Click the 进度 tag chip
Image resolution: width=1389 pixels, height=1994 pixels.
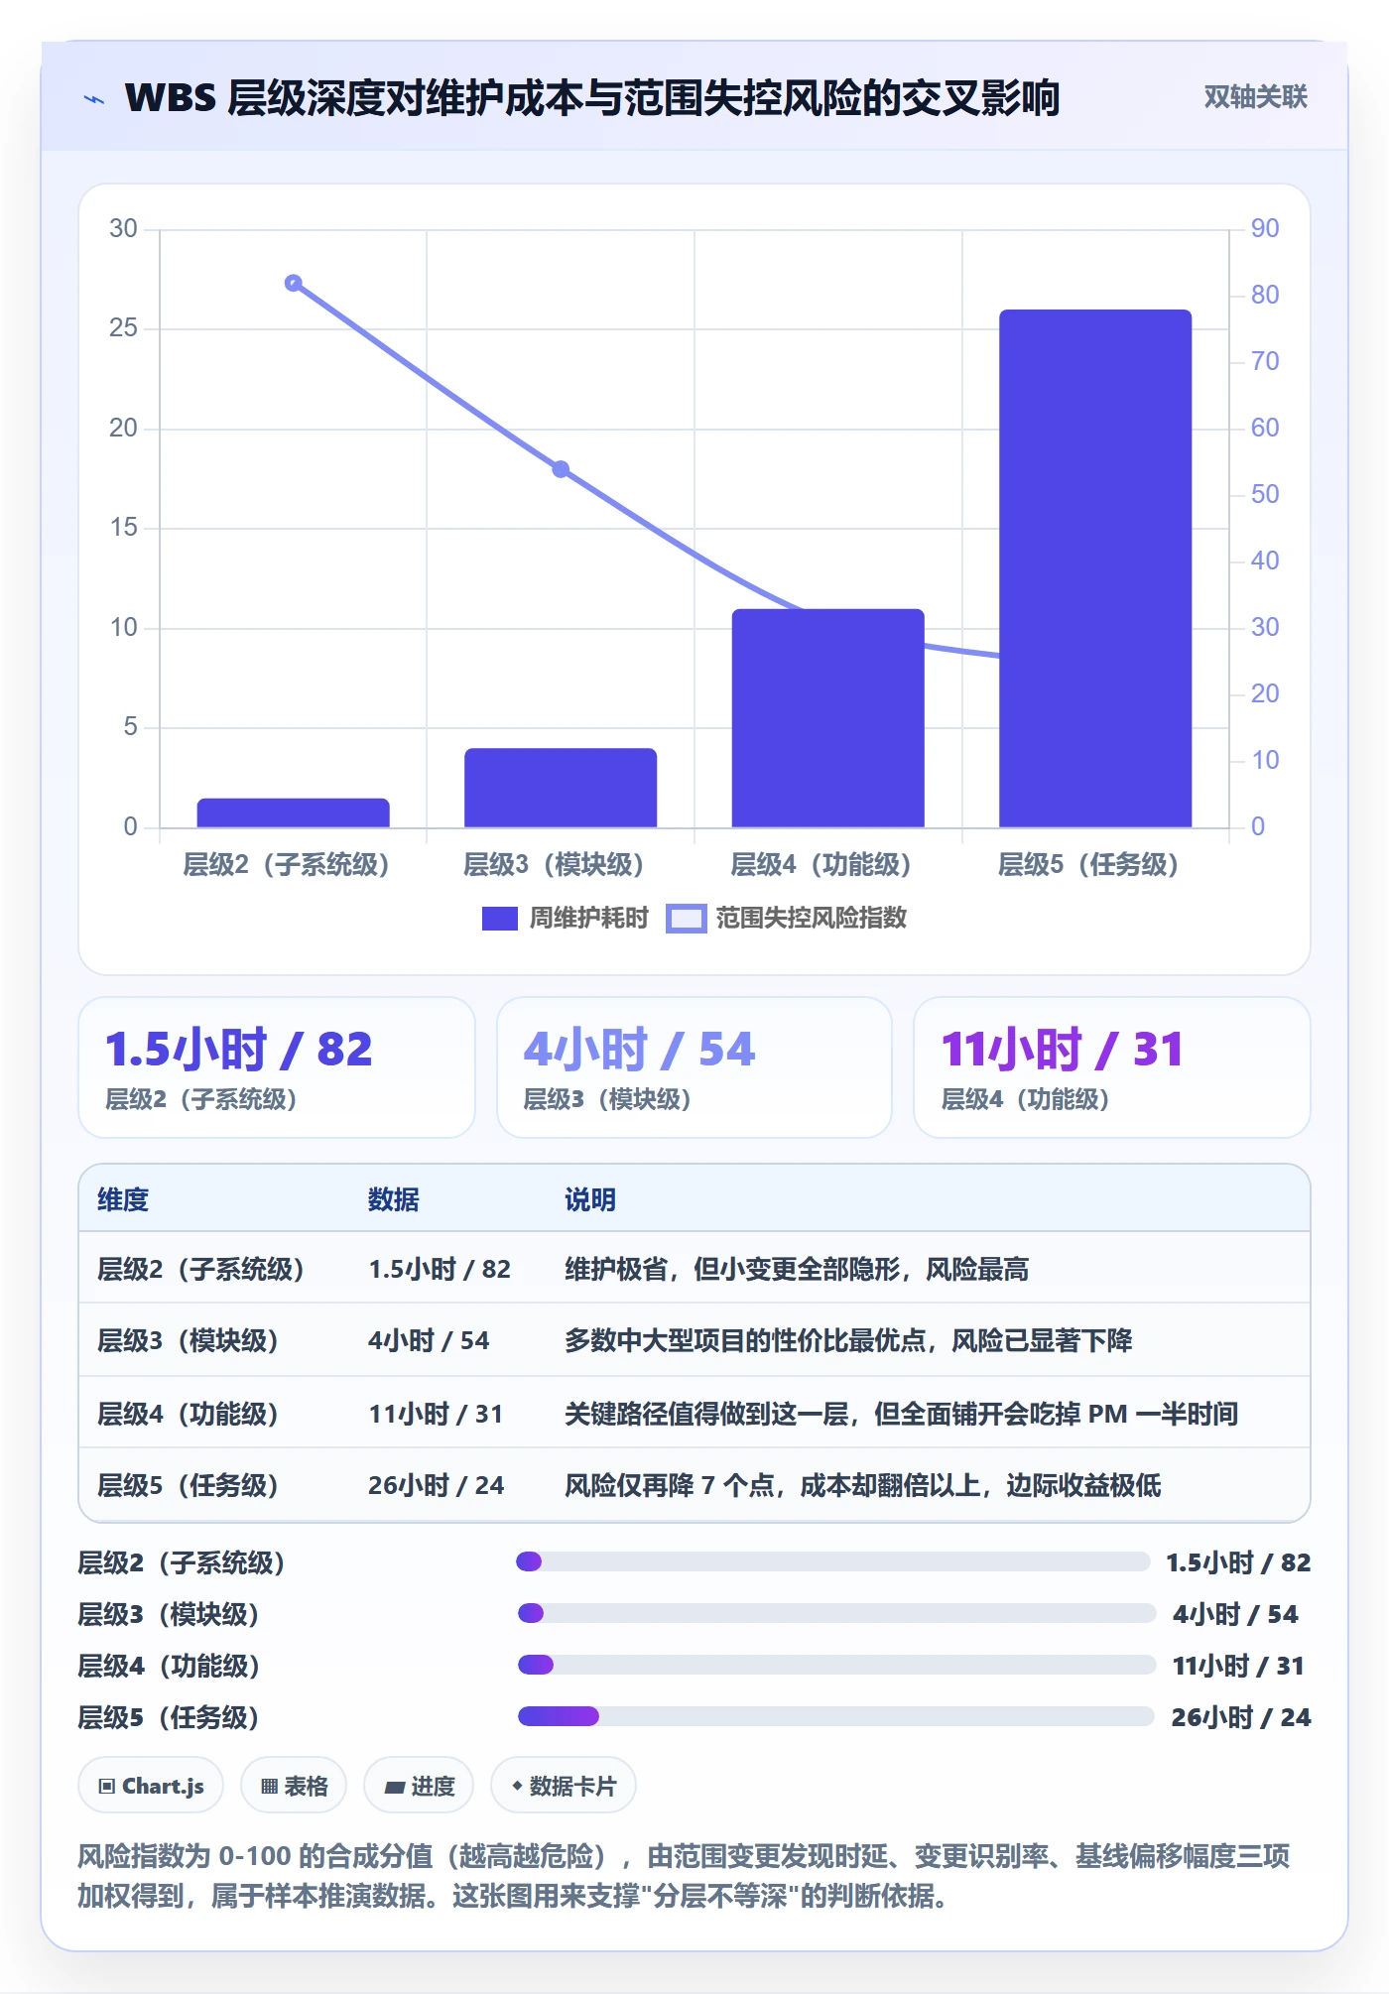[419, 1786]
